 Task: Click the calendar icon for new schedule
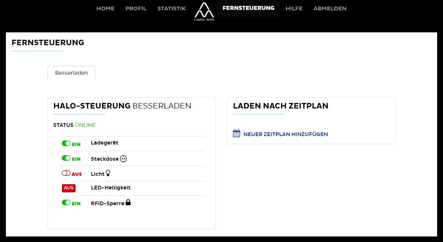(237, 134)
